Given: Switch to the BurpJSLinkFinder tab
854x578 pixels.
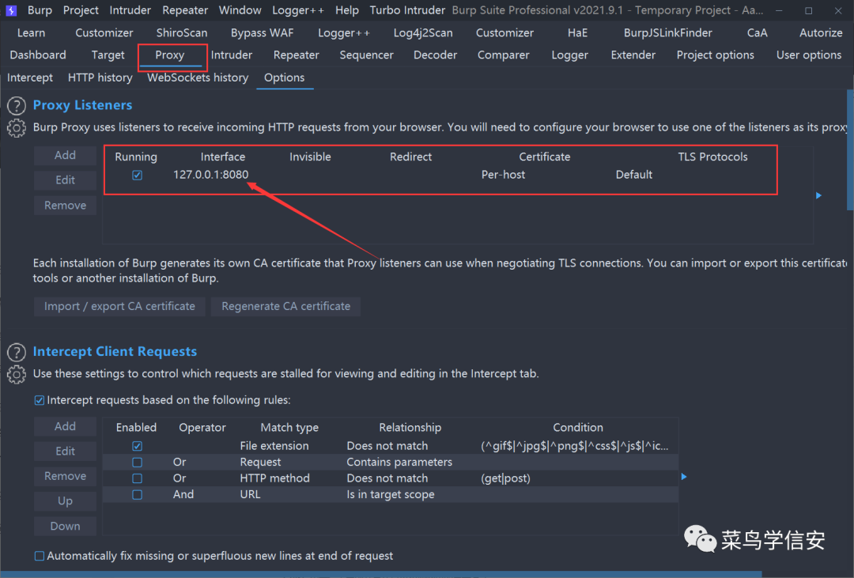Looking at the screenshot, I should point(667,32).
